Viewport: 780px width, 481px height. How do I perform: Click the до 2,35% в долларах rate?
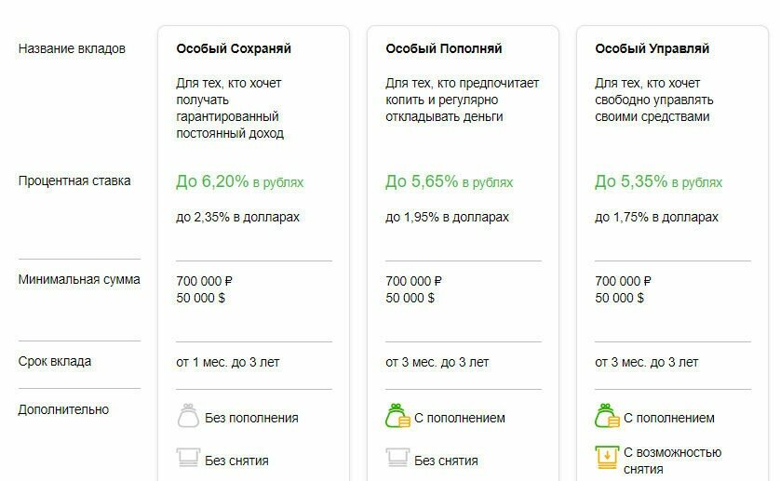(238, 217)
